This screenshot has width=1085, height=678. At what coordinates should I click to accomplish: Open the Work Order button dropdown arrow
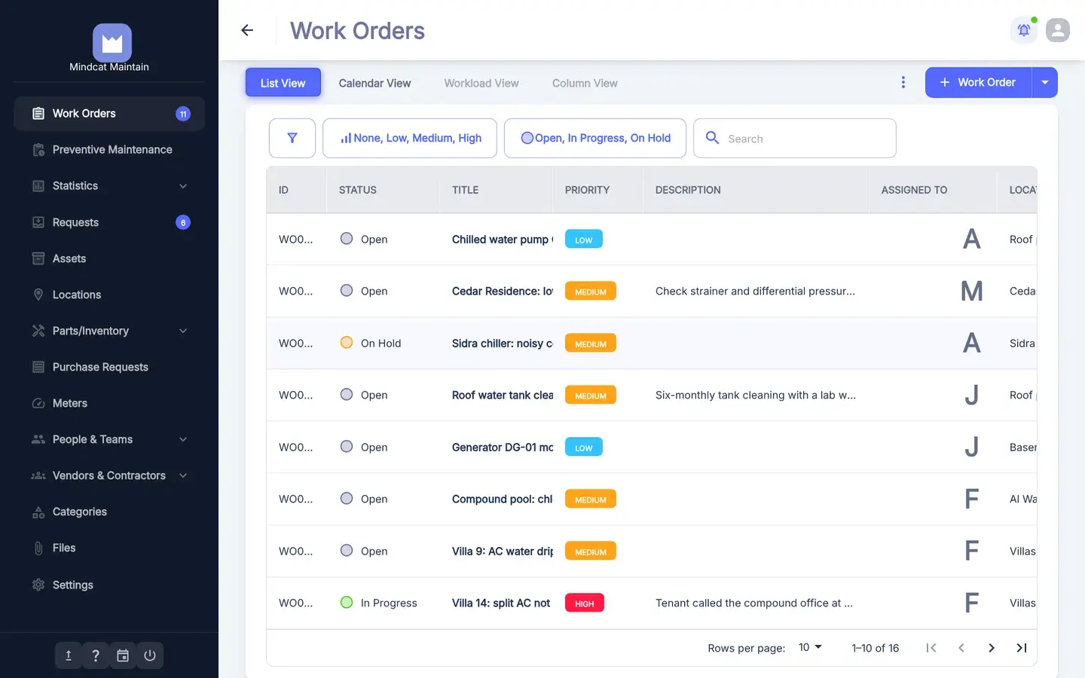point(1045,82)
